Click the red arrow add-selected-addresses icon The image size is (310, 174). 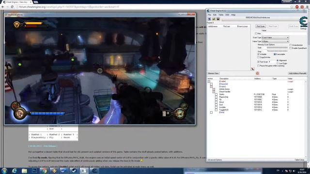252,69
